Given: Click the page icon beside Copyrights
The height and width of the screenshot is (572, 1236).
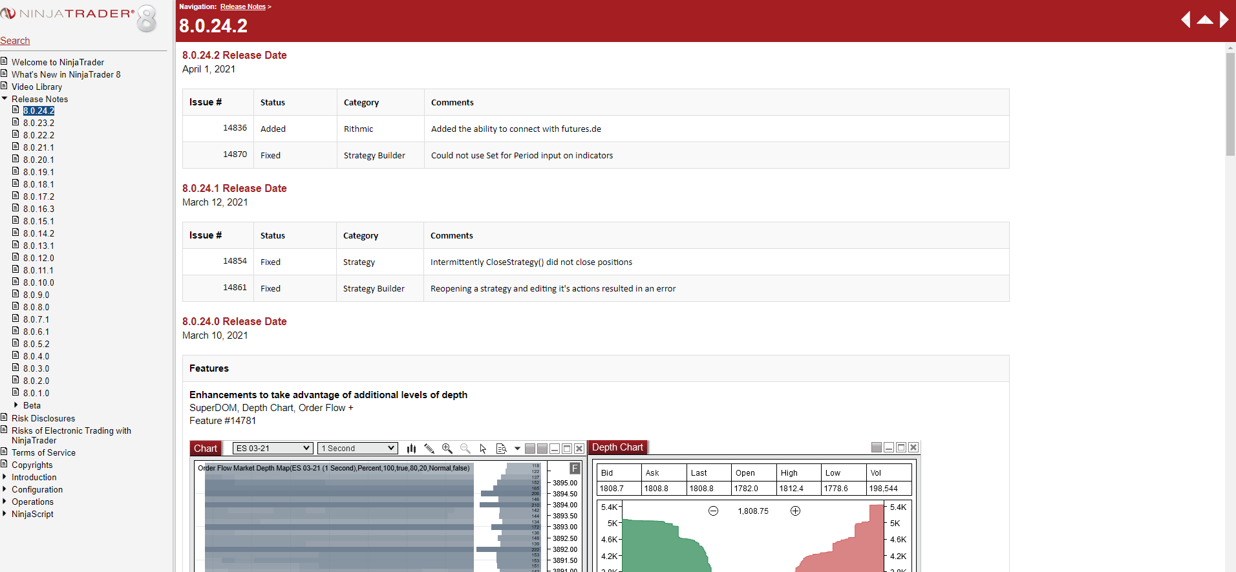Looking at the screenshot, I should pyautogui.click(x=4, y=464).
